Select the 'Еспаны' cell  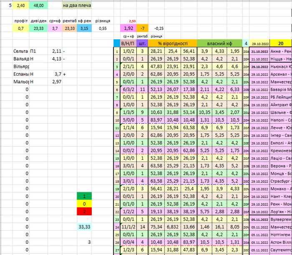pyautogui.click(x=21, y=74)
